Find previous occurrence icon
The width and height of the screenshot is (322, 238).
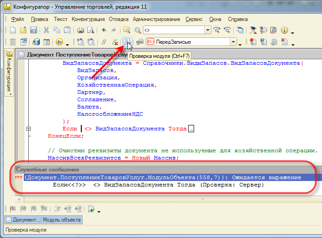[227, 30]
